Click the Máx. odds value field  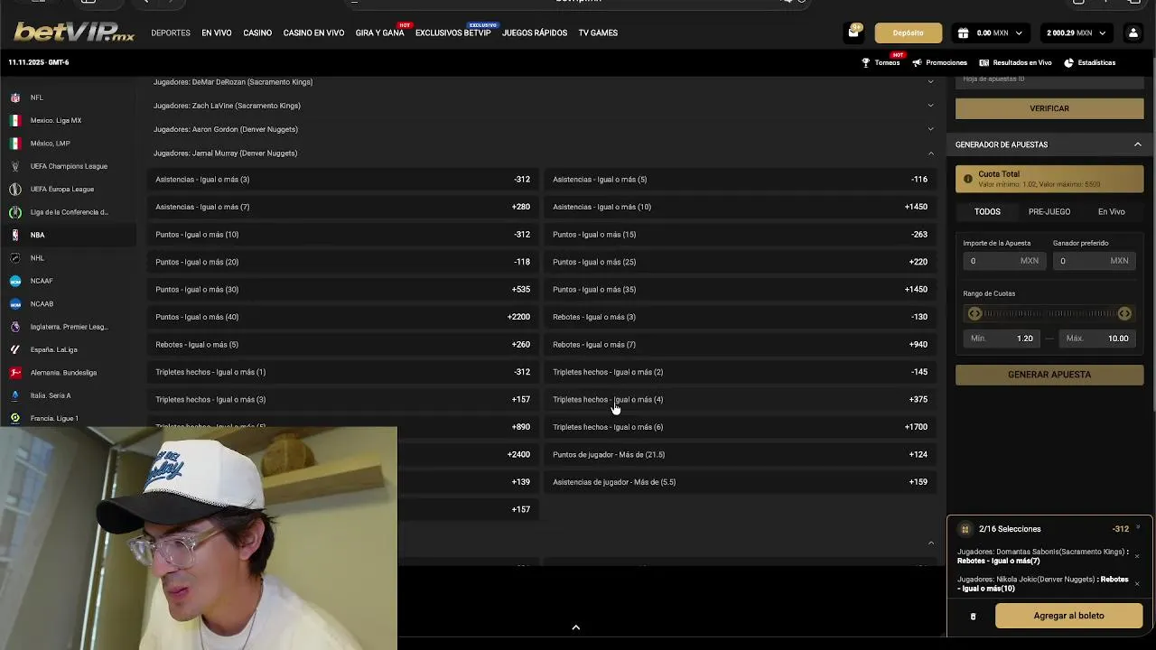[x=1096, y=339]
